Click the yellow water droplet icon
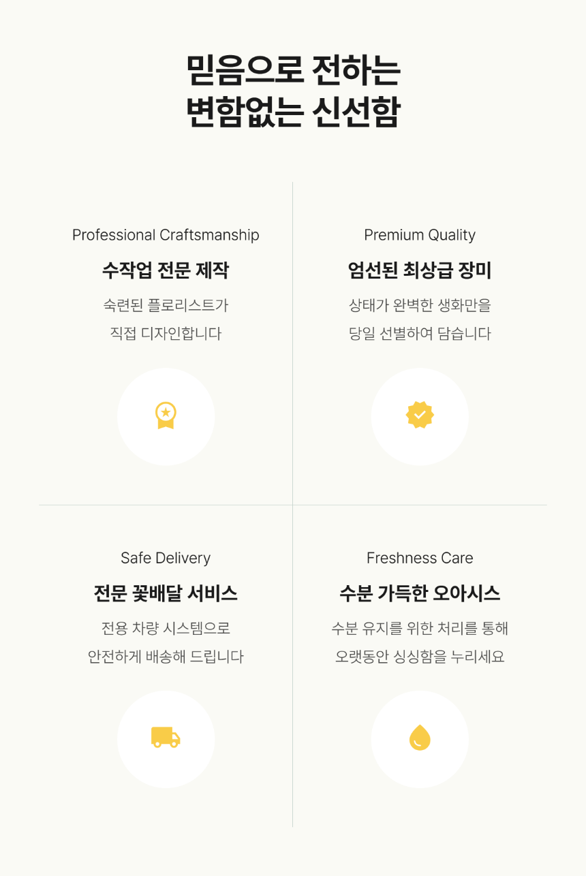 (420, 738)
